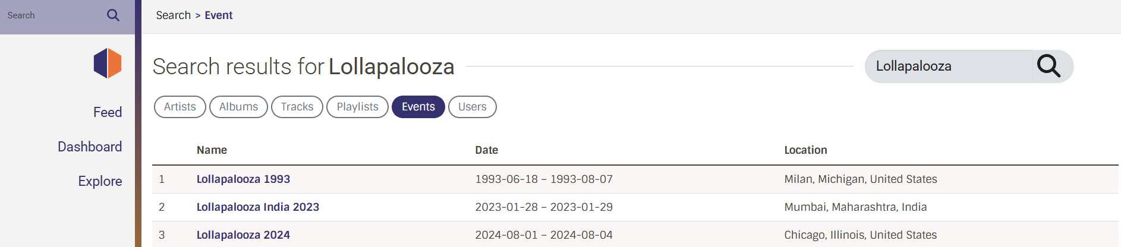Filter results by Artists

tap(180, 107)
